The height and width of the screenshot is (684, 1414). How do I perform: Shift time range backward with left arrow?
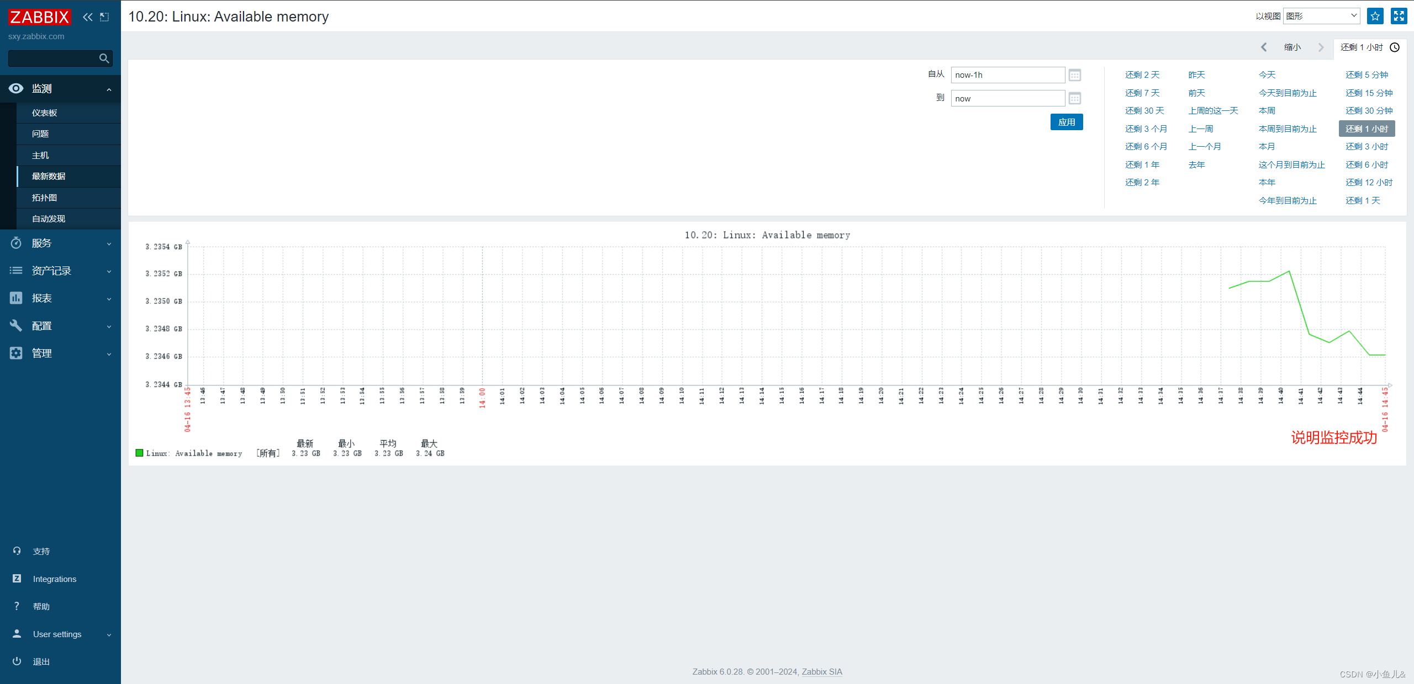pyautogui.click(x=1264, y=47)
